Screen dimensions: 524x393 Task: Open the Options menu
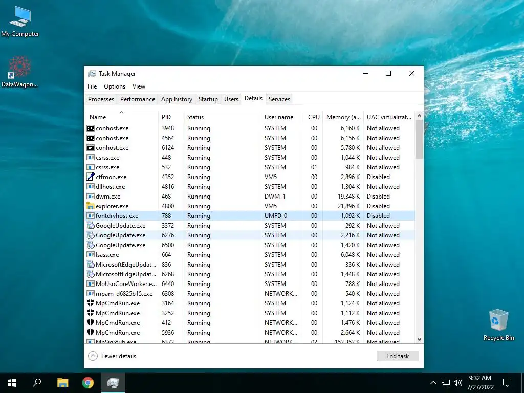tap(115, 86)
